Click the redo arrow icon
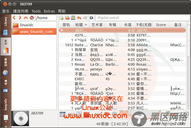This screenshot has height=128, width=191. pyautogui.click(x=85, y=18)
